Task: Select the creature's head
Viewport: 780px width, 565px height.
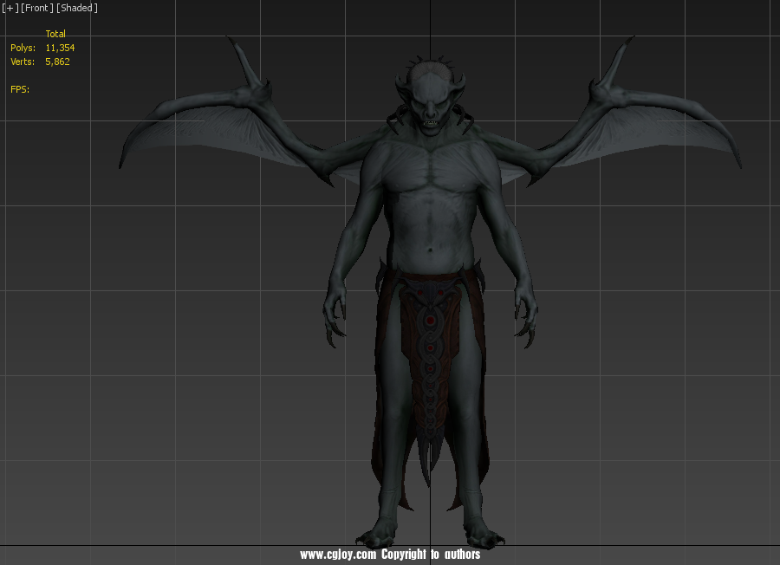Action: point(430,98)
